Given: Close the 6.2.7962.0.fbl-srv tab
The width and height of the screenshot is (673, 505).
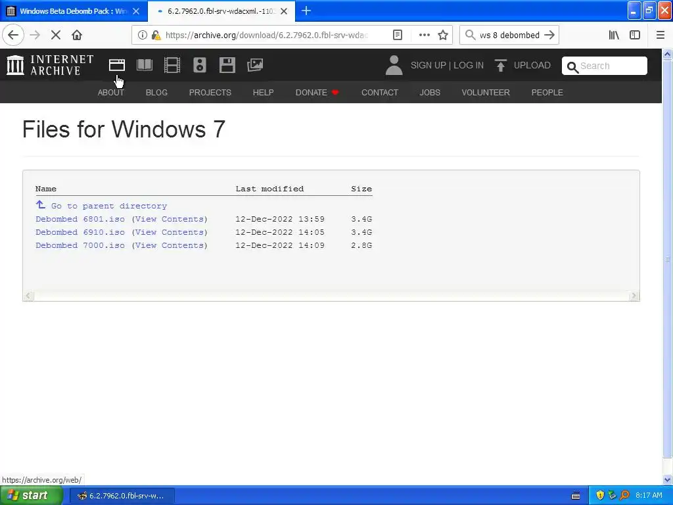Looking at the screenshot, I should [284, 11].
